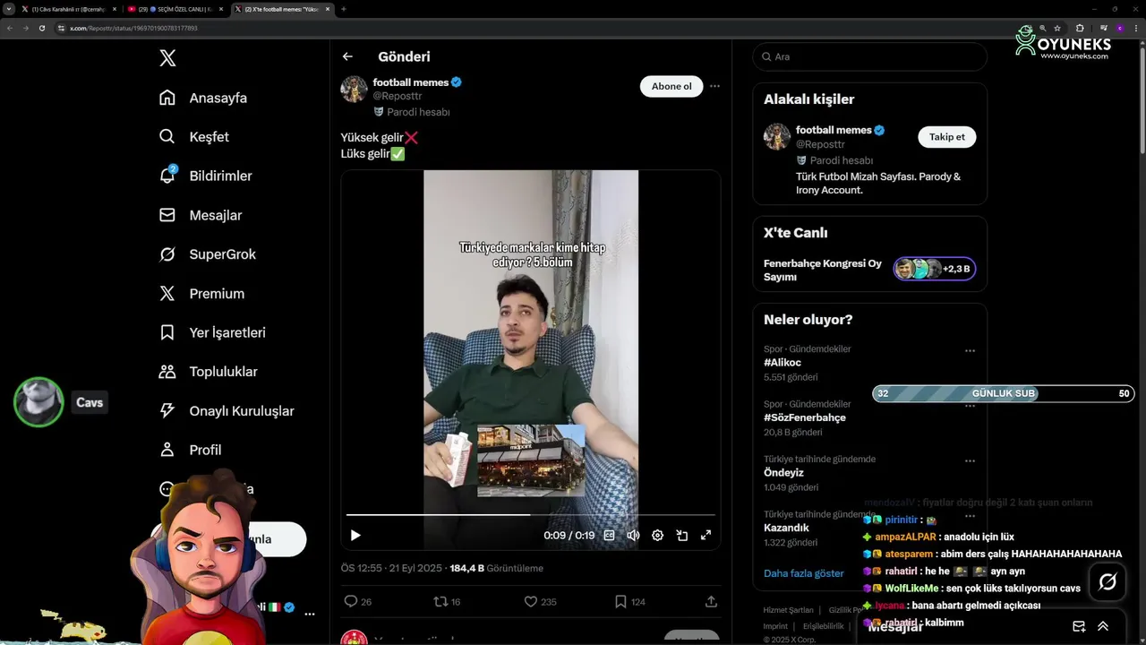Open the #SözFenerbahçe trend
The width and height of the screenshot is (1146, 645).
point(805,417)
